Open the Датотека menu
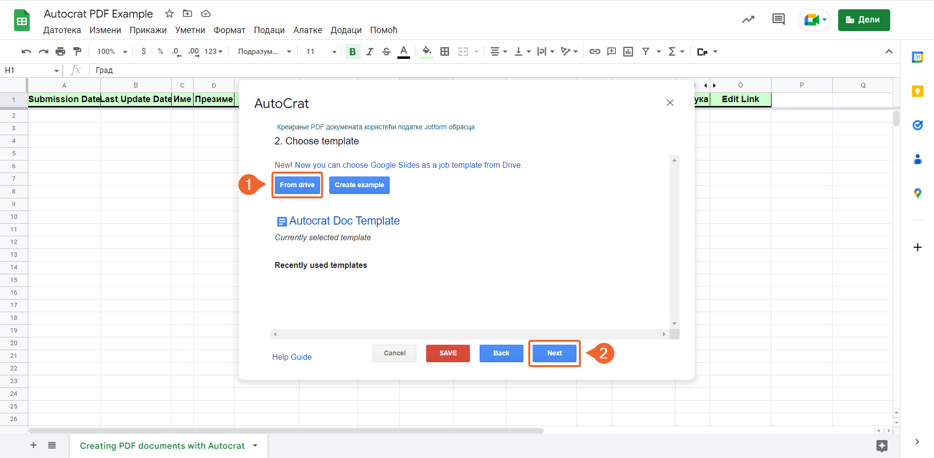The image size is (934, 458). click(x=62, y=30)
